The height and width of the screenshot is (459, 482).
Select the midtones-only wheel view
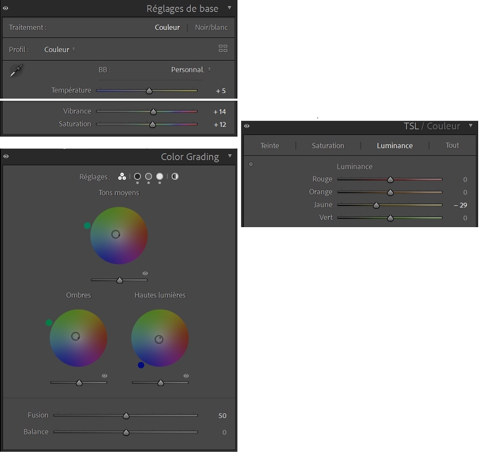coord(148,176)
